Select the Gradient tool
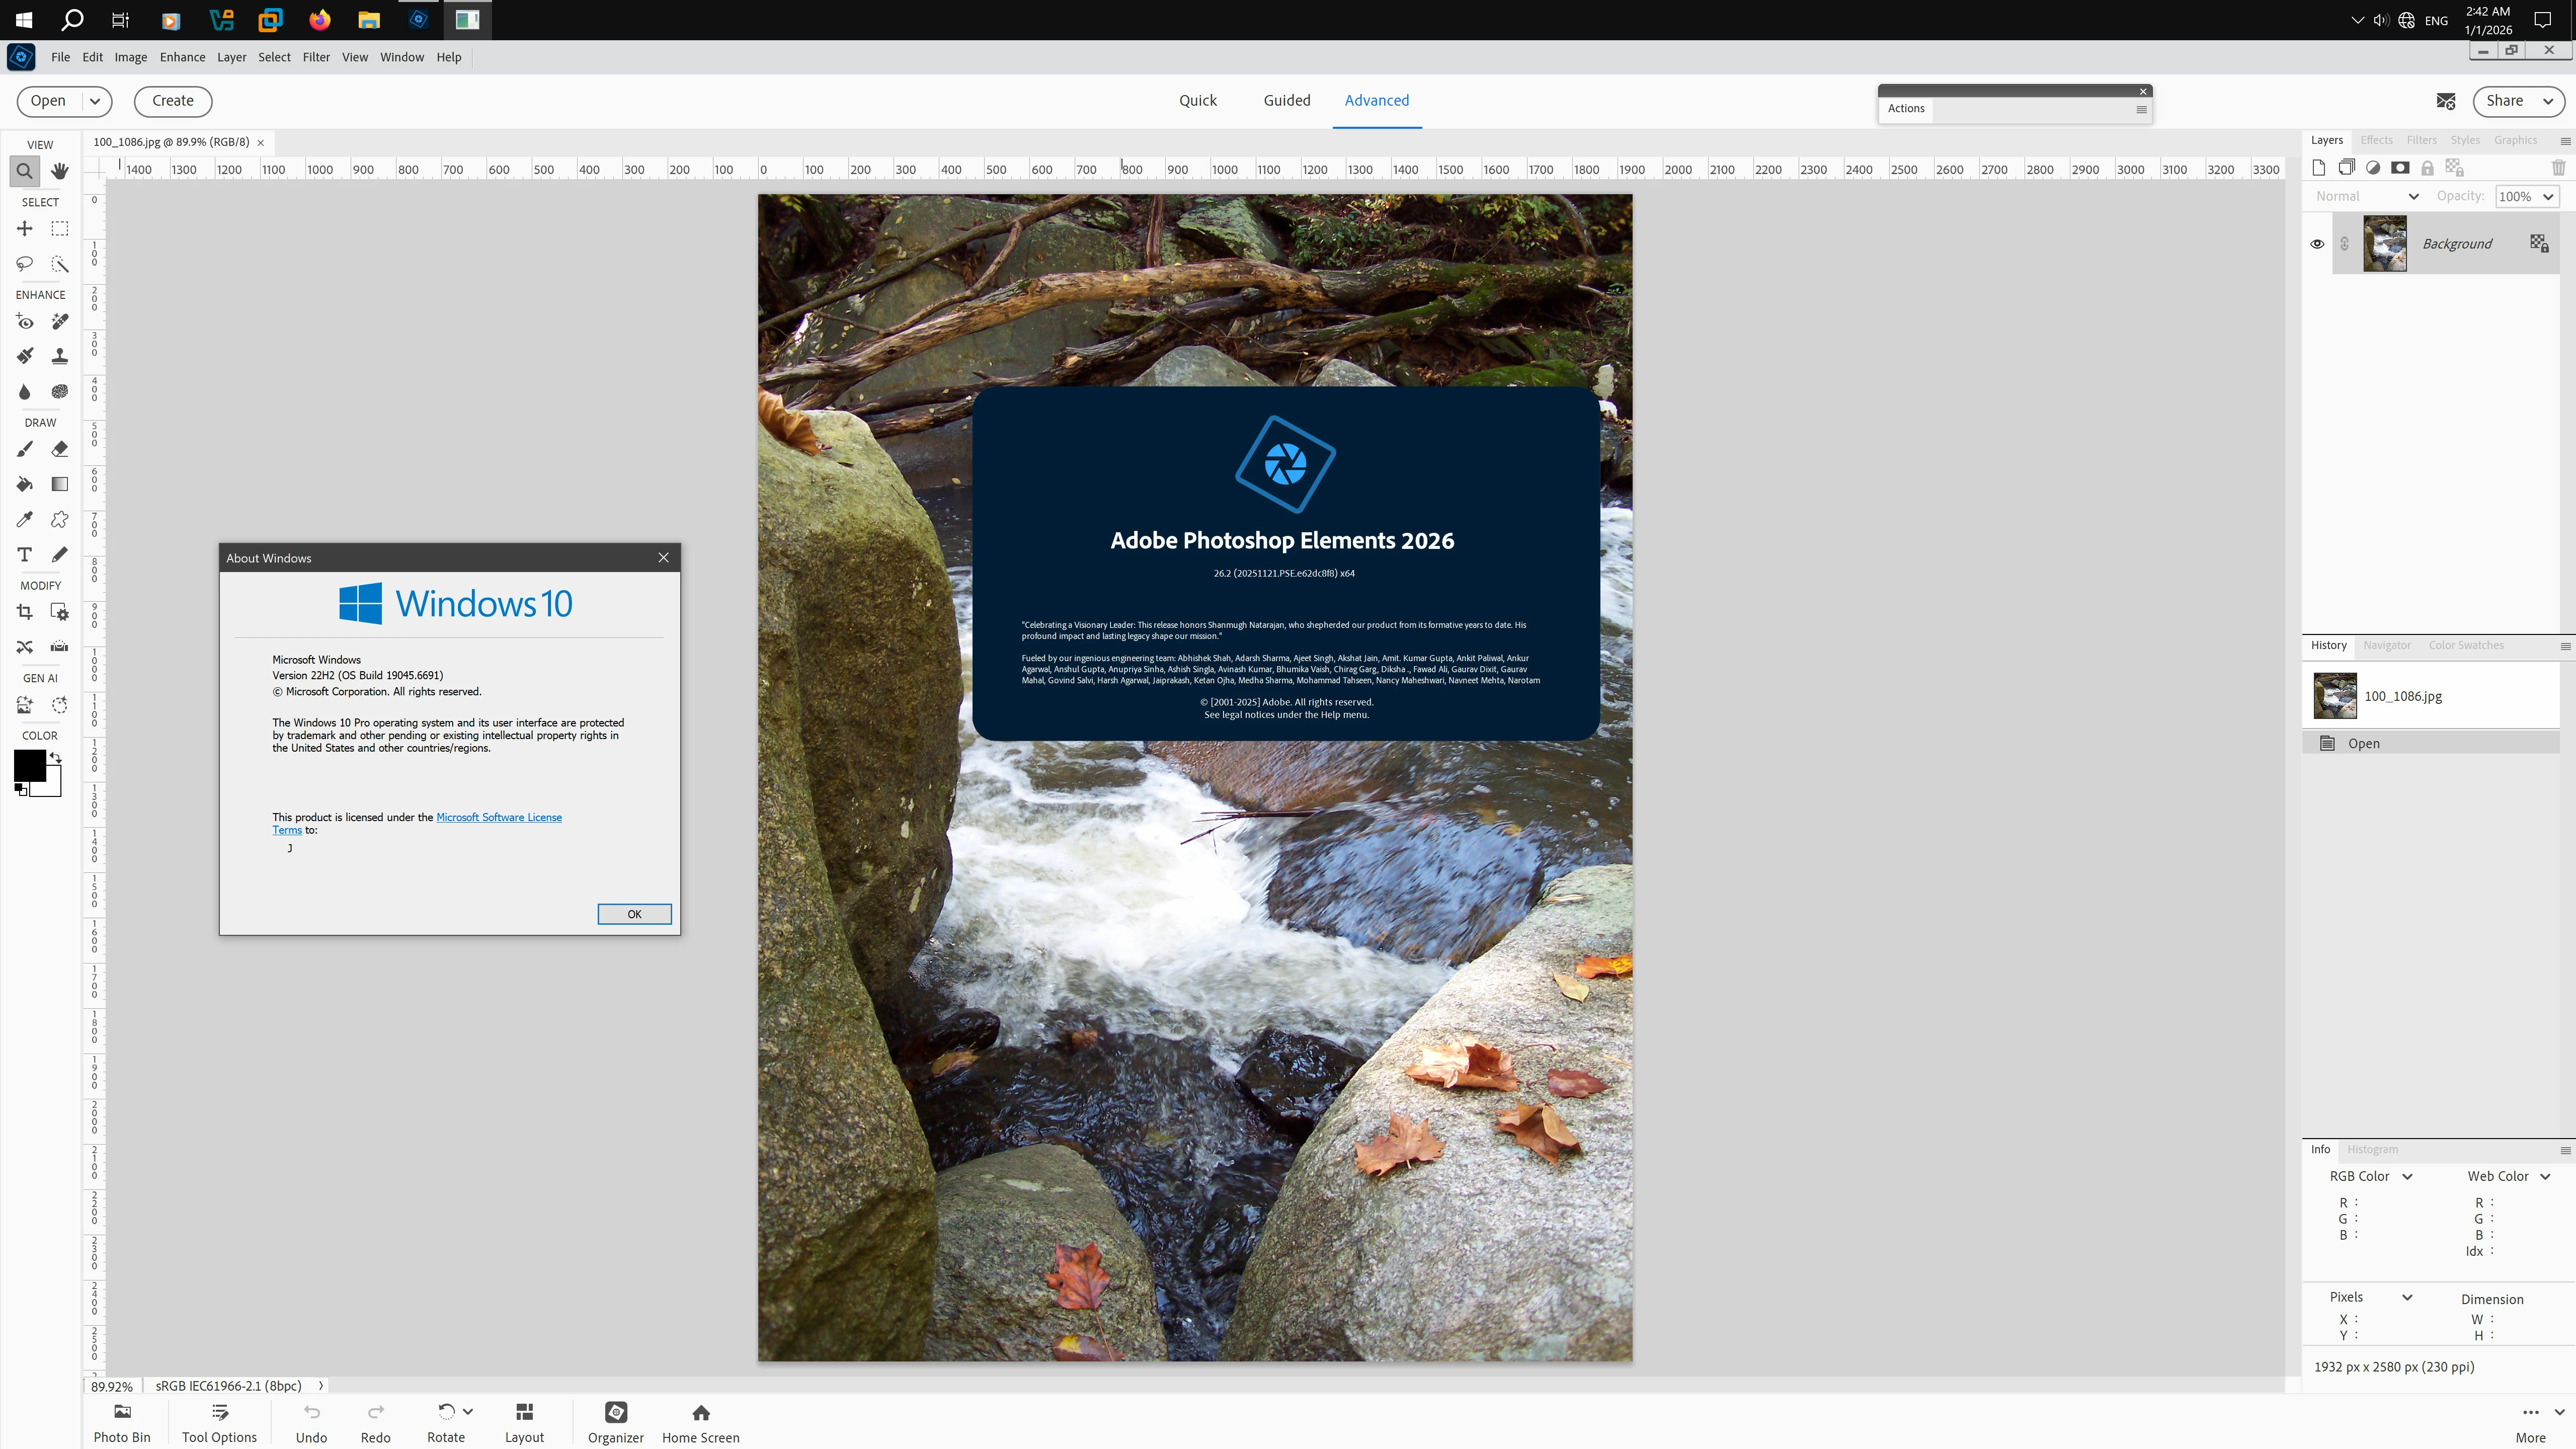Image resolution: width=2576 pixels, height=1449 pixels. [60, 484]
